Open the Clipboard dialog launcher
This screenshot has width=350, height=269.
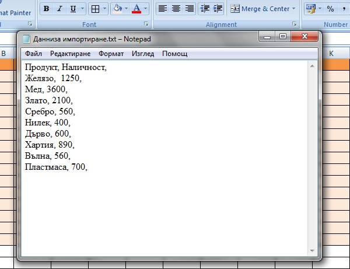click(30, 24)
